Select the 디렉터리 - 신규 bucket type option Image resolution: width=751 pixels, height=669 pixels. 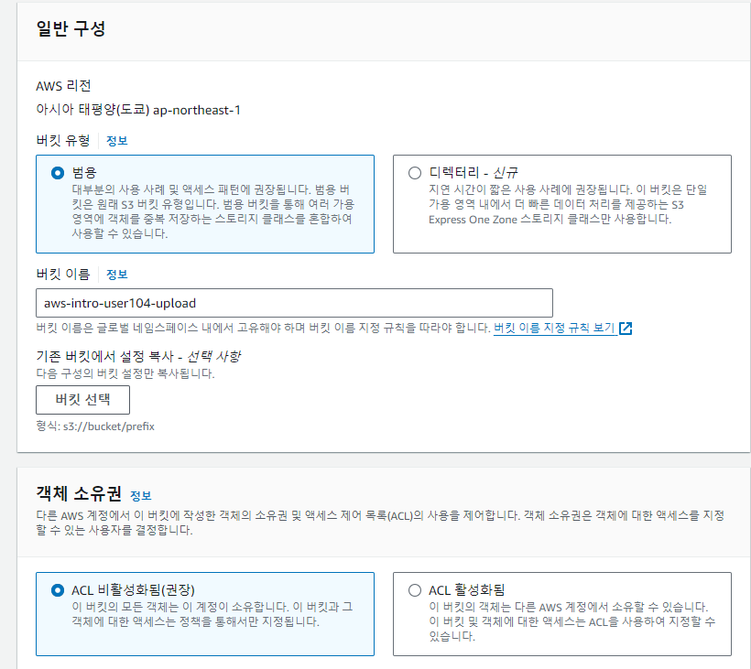point(415,173)
